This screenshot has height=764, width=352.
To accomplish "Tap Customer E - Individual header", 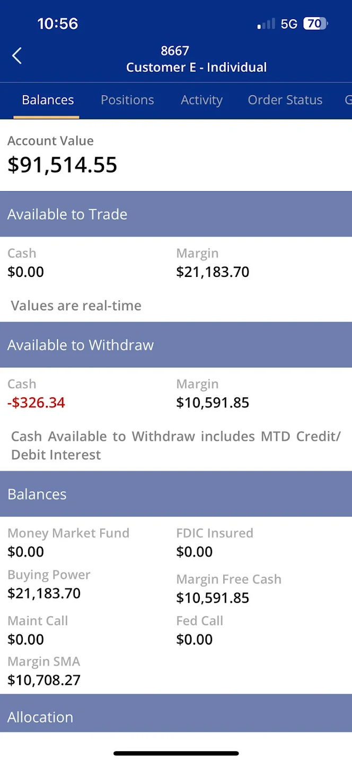I will [x=196, y=67].
